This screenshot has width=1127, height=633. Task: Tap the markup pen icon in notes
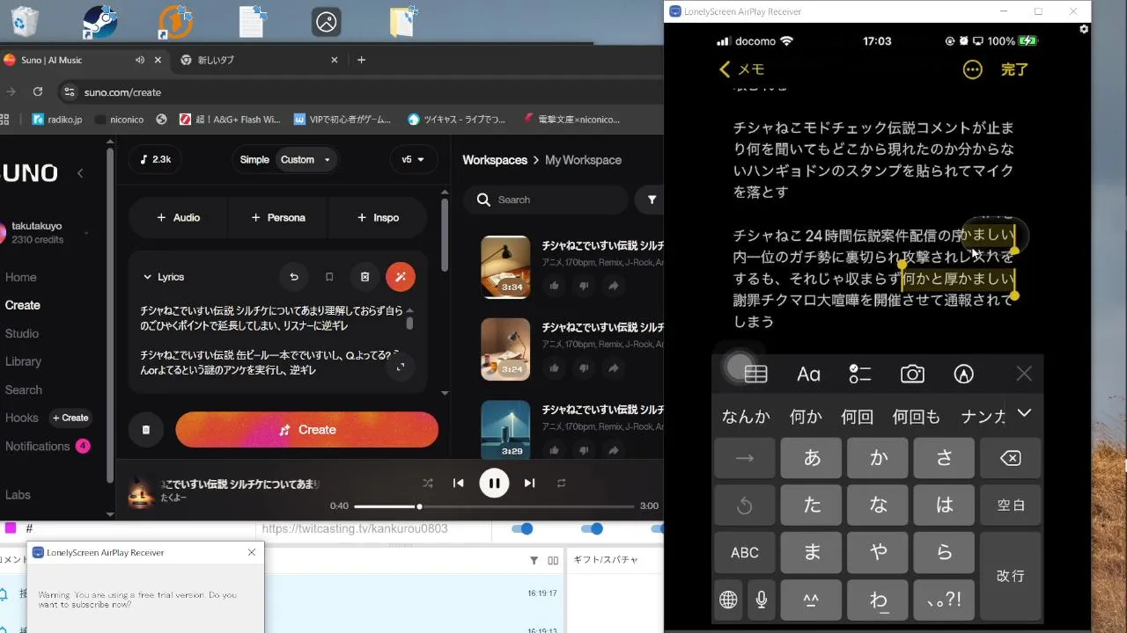point(963,375)
